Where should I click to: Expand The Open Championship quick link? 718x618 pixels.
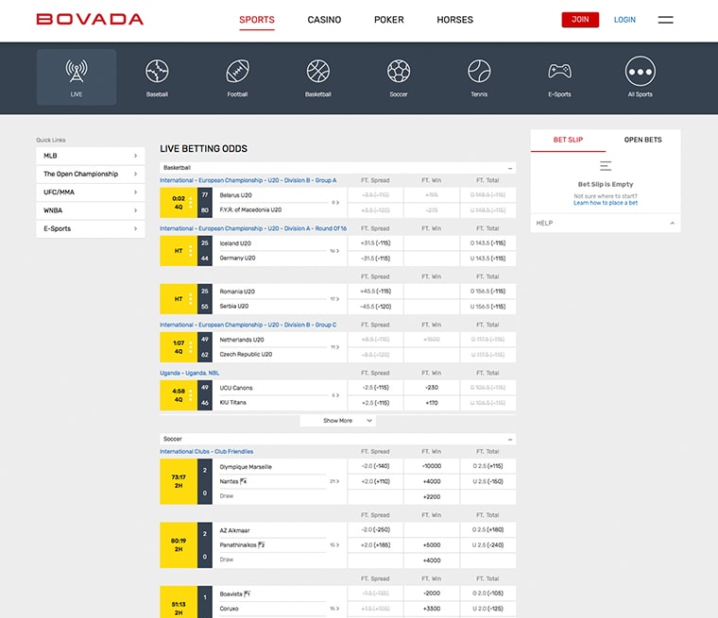pyautogui.click(x=91, y=174)
